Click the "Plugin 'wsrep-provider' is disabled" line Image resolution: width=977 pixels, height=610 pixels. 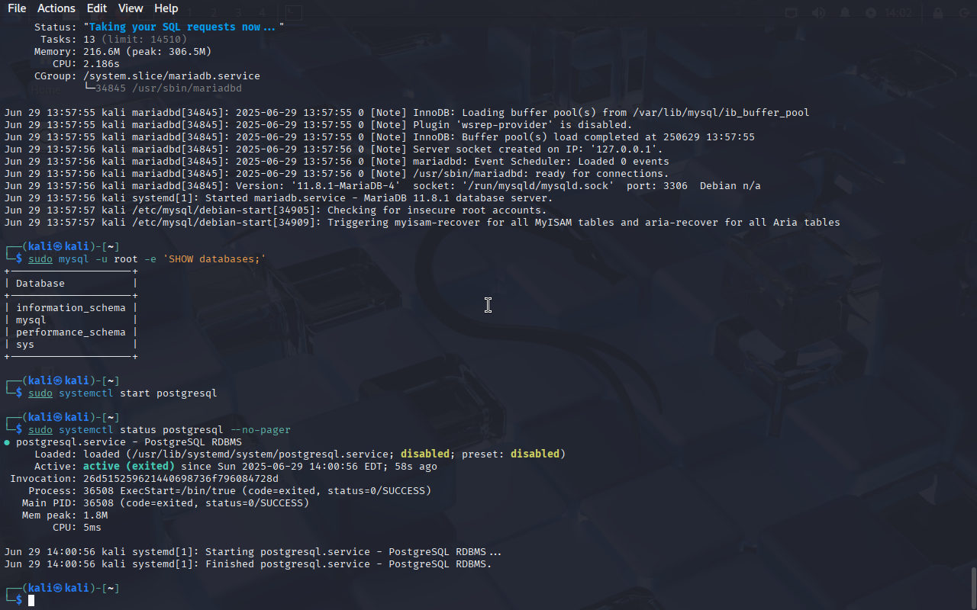point(318,124)
